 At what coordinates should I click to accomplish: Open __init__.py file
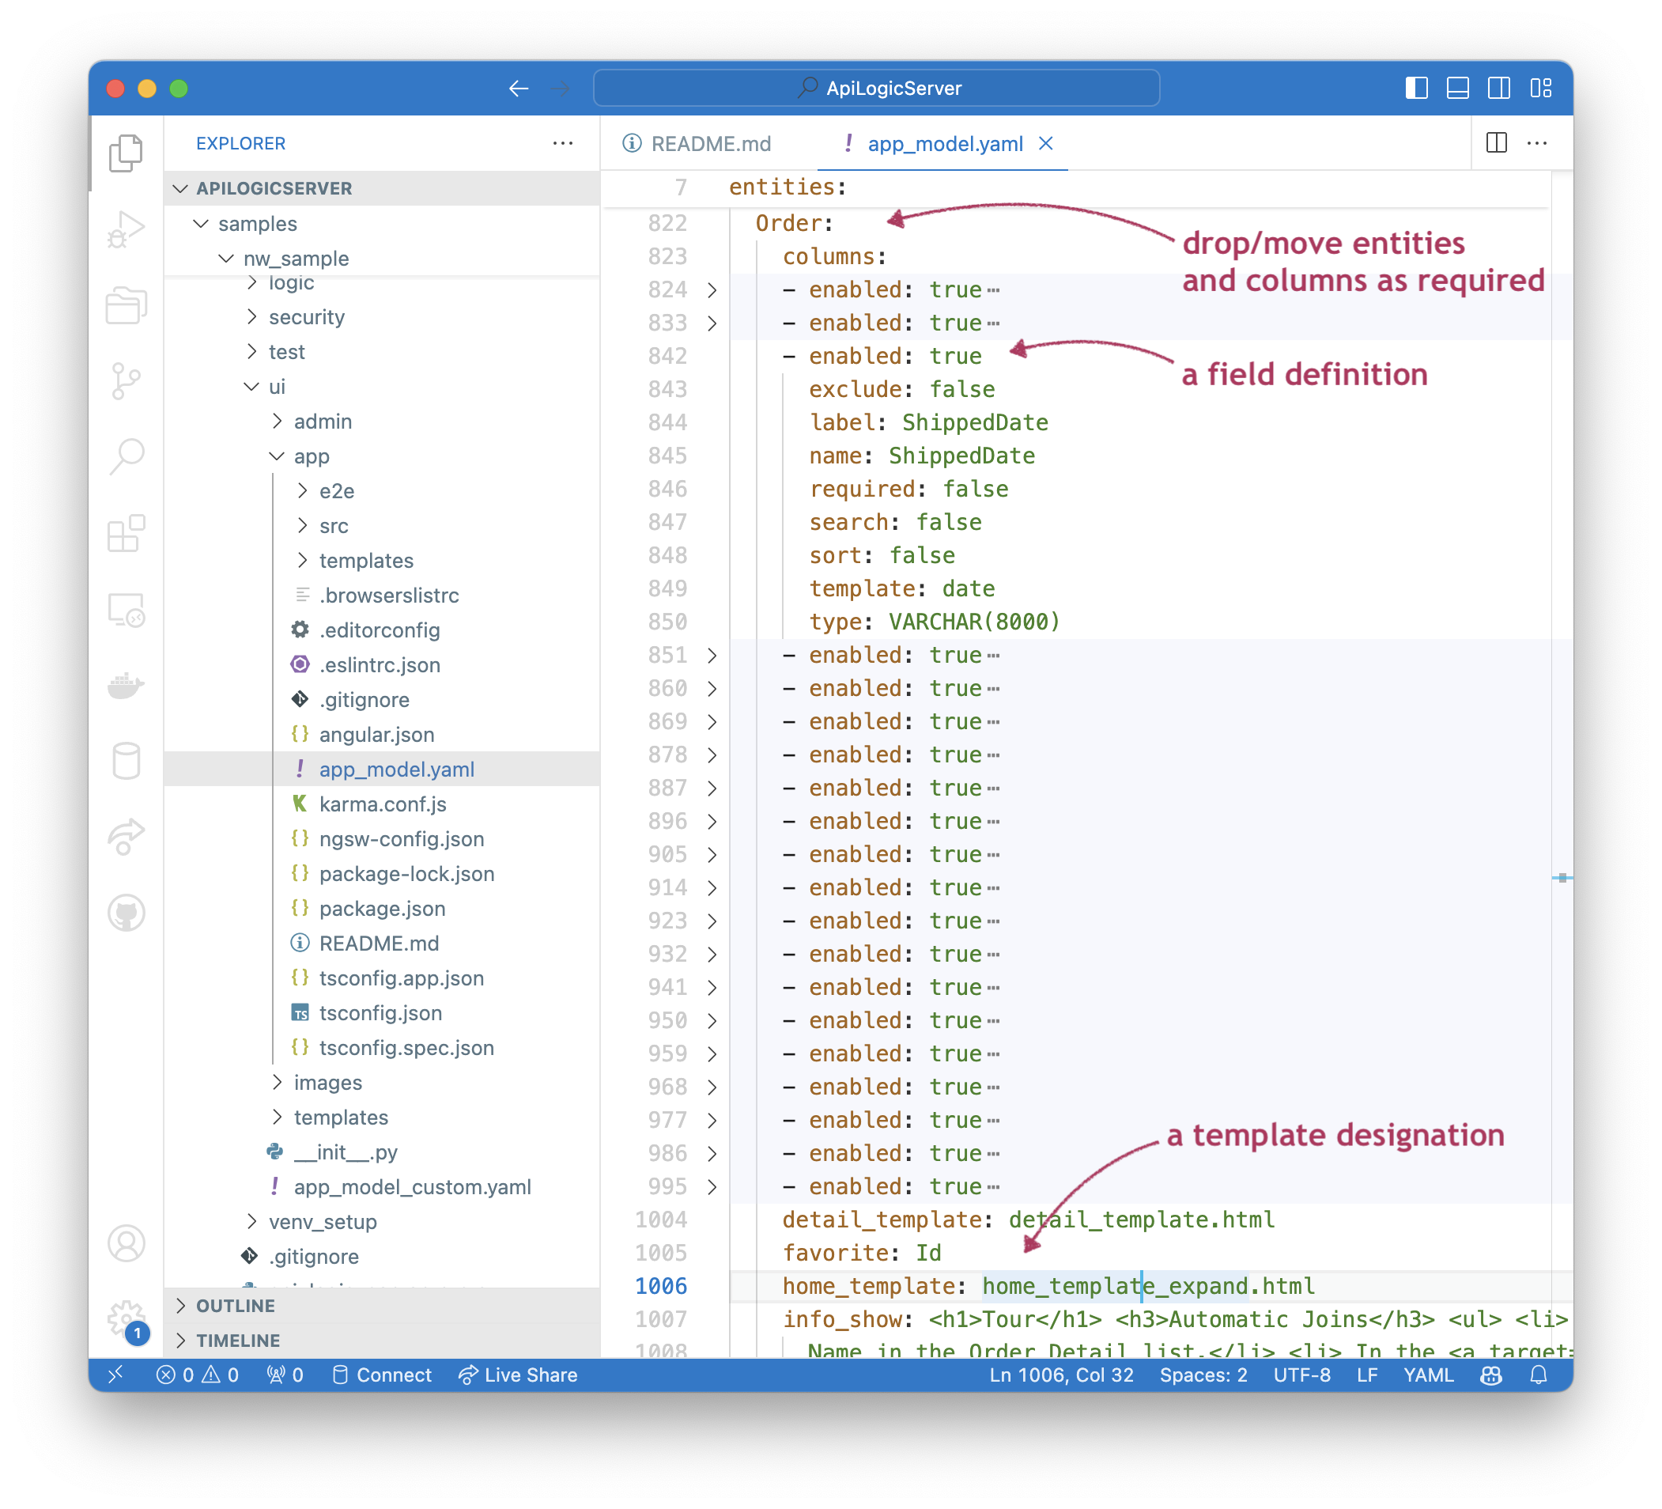pos(382,1152)
